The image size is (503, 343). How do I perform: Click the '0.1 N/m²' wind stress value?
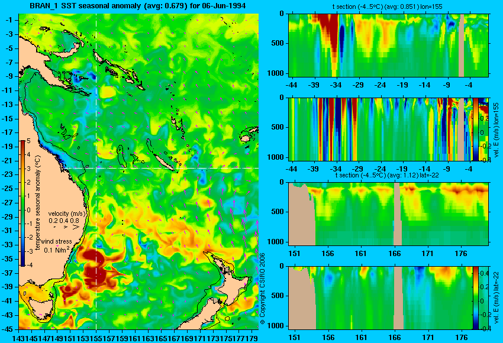coord(57,250)
